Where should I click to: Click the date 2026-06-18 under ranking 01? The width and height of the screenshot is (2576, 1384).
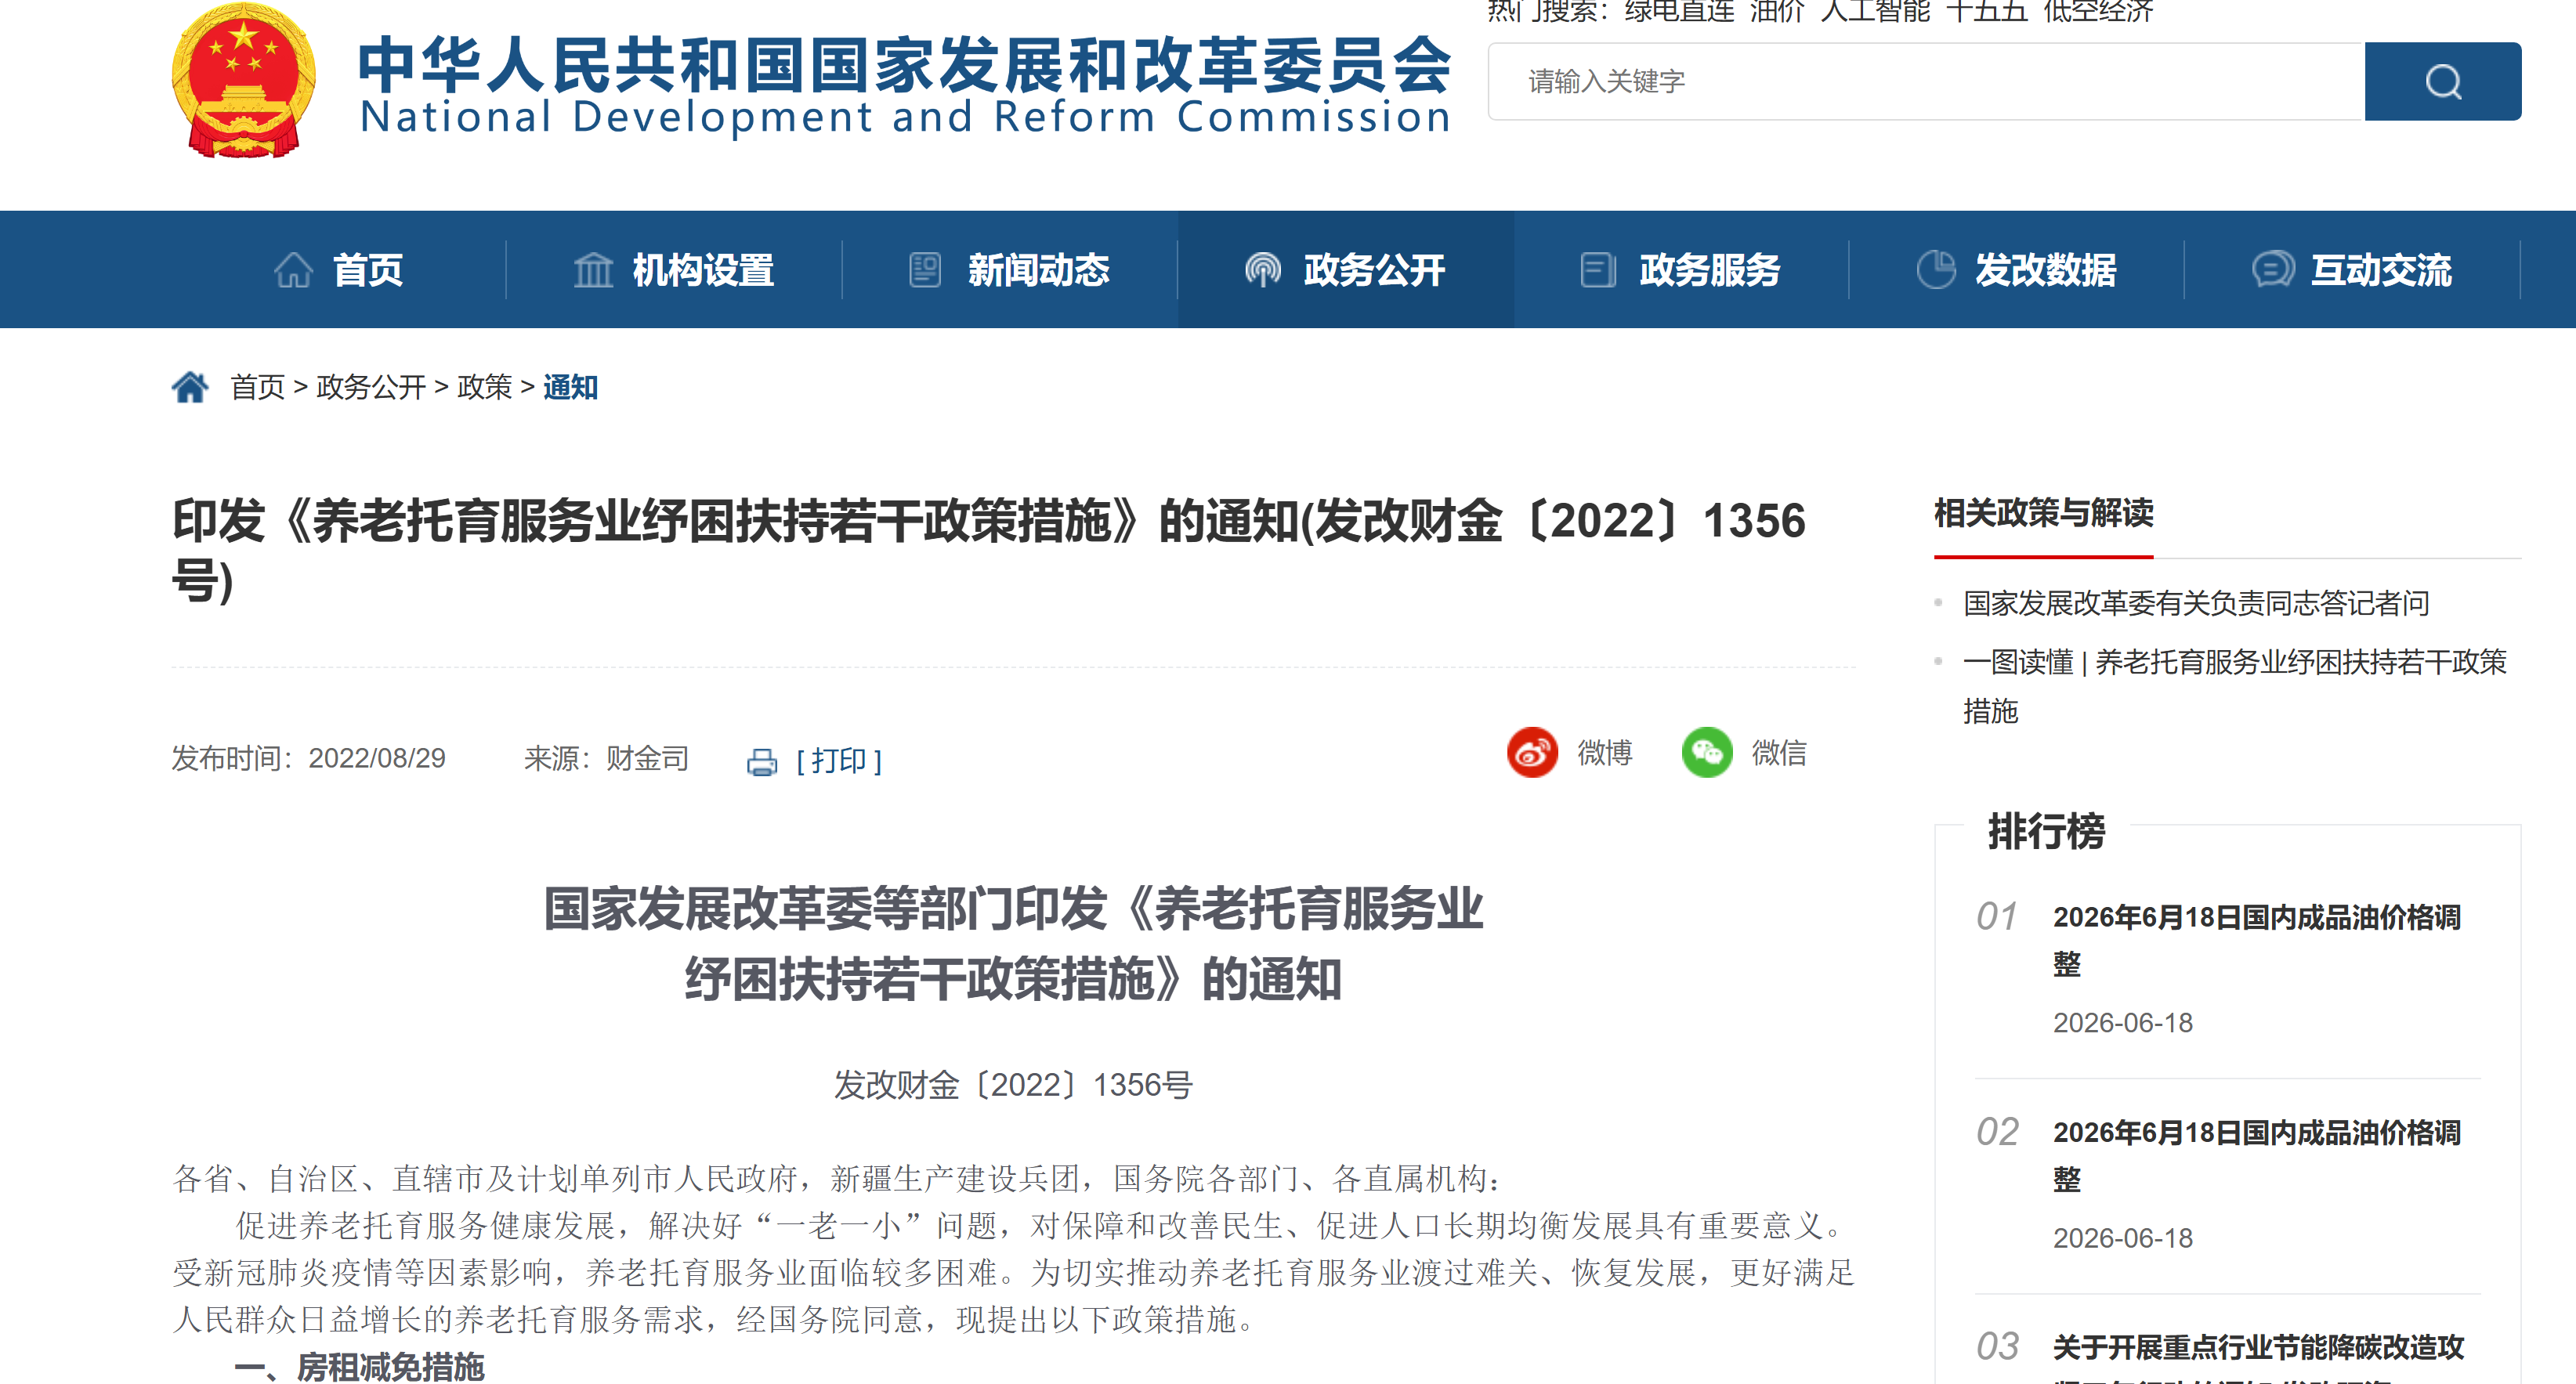[x=2122, y=1023]
